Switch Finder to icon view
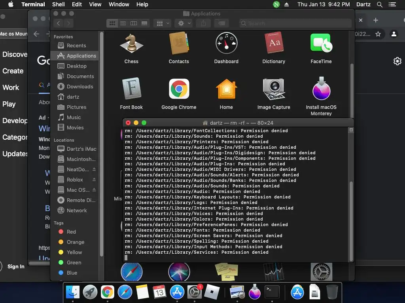The image size is (405, 303). click(x=112, y=23)
